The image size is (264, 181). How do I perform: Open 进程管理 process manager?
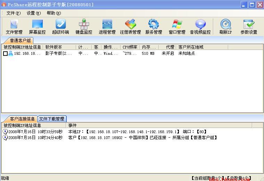click(107, 27)
